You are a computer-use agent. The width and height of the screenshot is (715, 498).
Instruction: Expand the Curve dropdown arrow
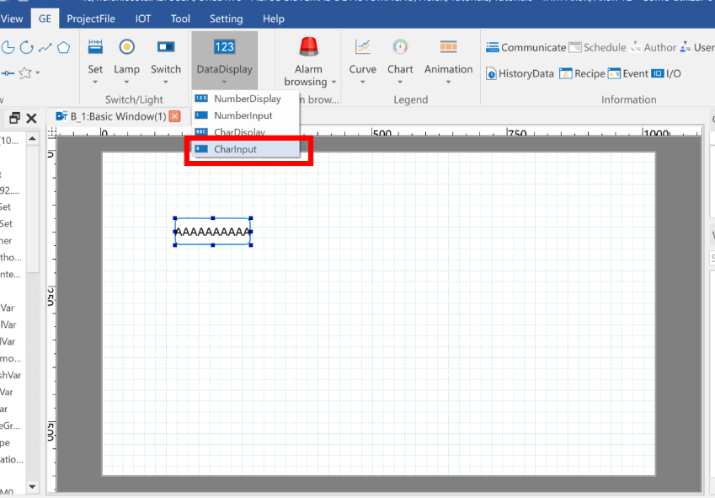[x=363, y=82]
